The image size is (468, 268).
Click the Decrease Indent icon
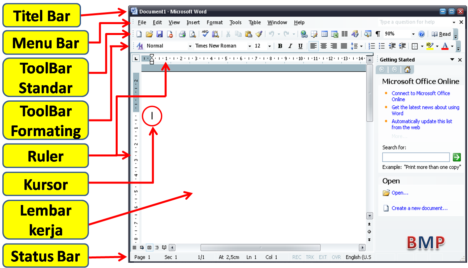392,46
